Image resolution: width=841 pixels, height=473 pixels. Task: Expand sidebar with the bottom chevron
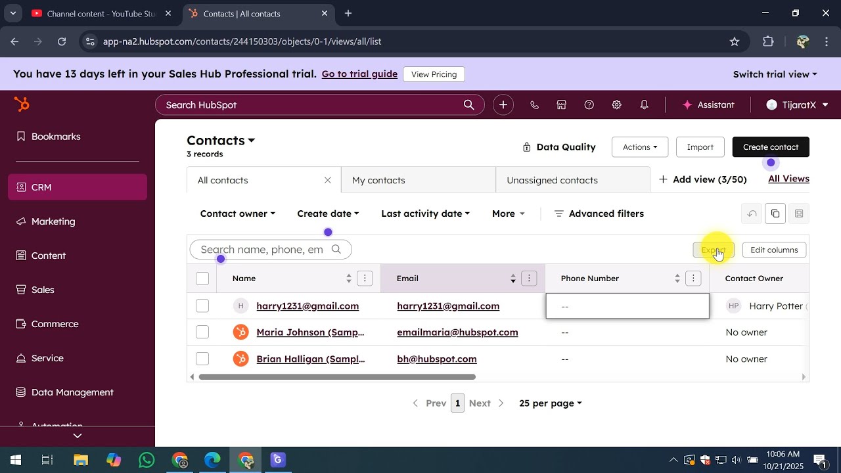[x=78, y=436]
